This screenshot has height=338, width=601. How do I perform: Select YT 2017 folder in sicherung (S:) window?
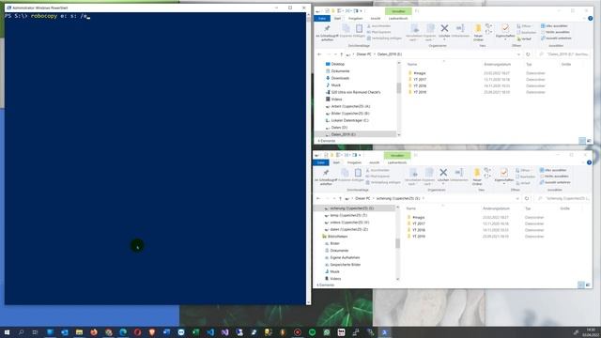coord(418,223)
